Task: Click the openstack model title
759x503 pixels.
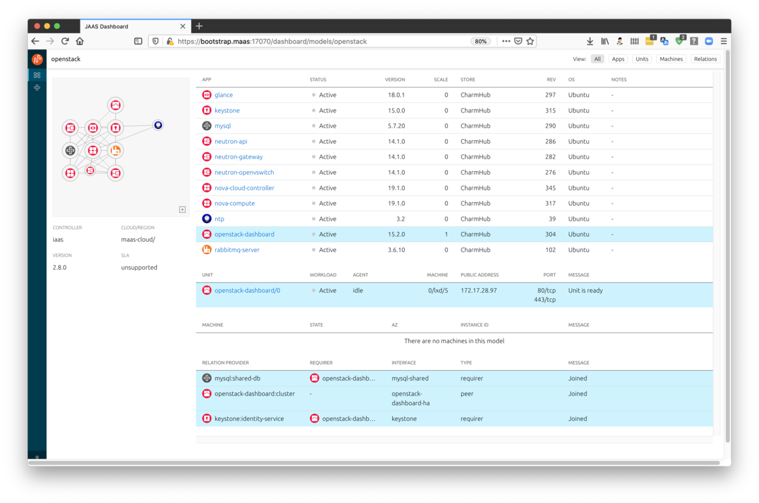Action: 66,59
